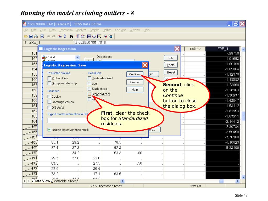Open the Transform menu

click(x=66, y=30)
